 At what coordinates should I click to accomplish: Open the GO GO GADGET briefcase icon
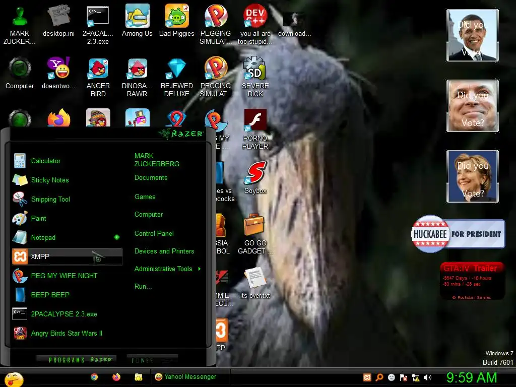(x=255, y=234)
